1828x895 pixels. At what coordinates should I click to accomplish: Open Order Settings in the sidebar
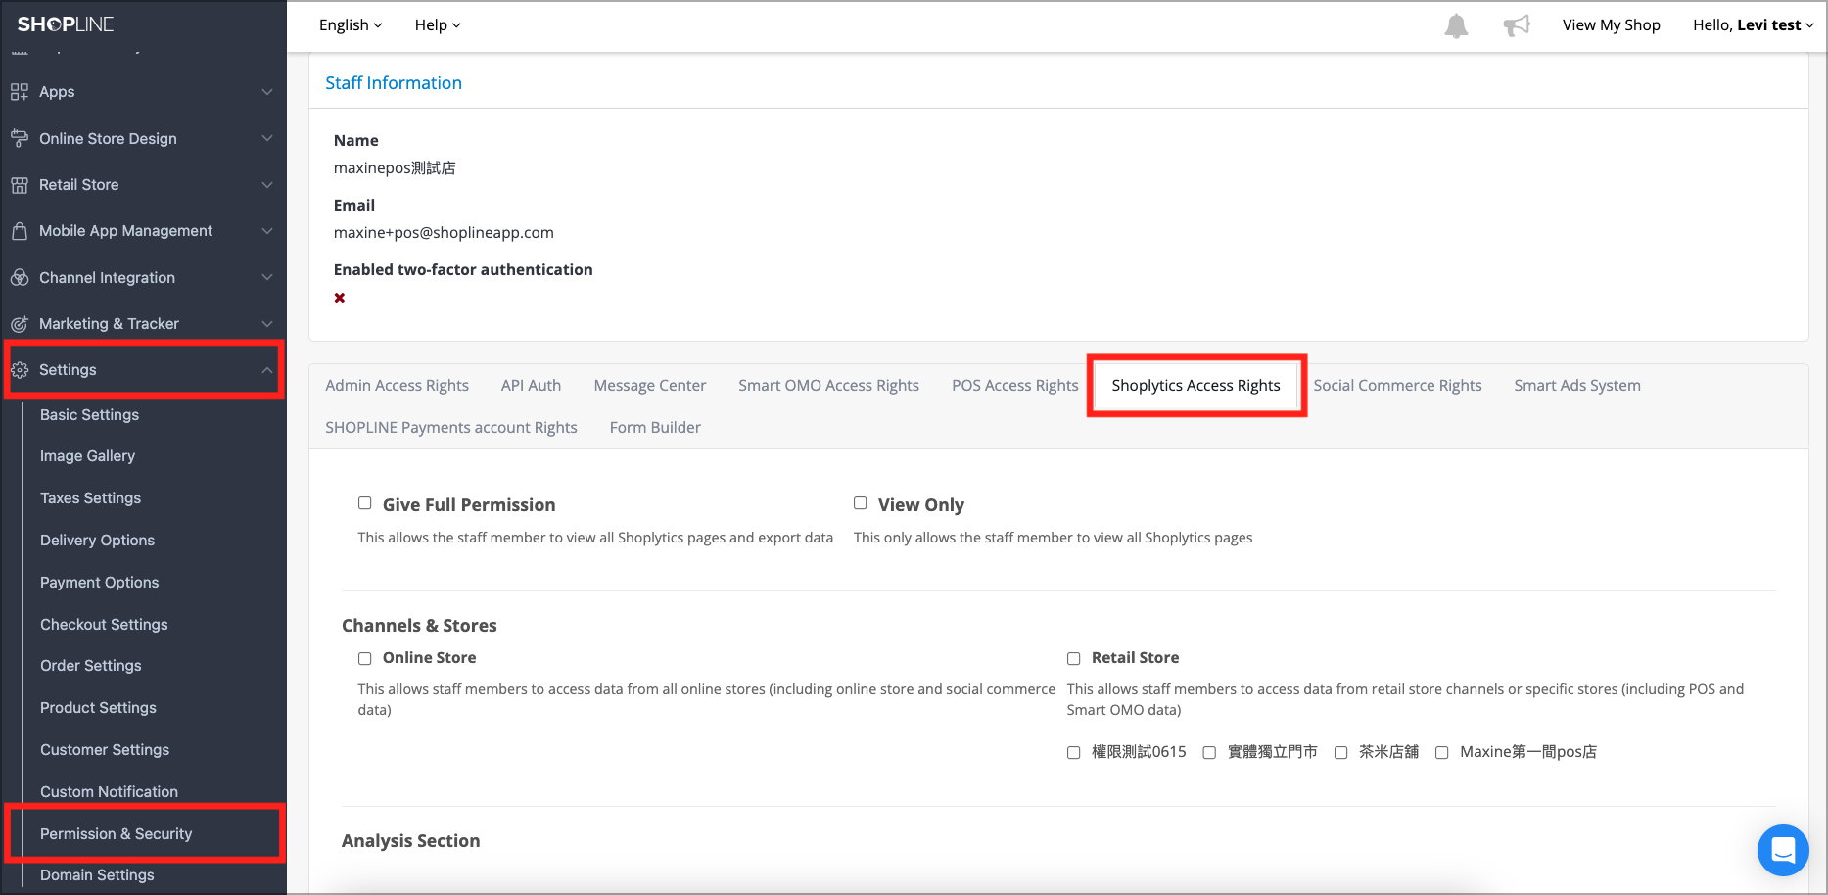coord(90,666)
